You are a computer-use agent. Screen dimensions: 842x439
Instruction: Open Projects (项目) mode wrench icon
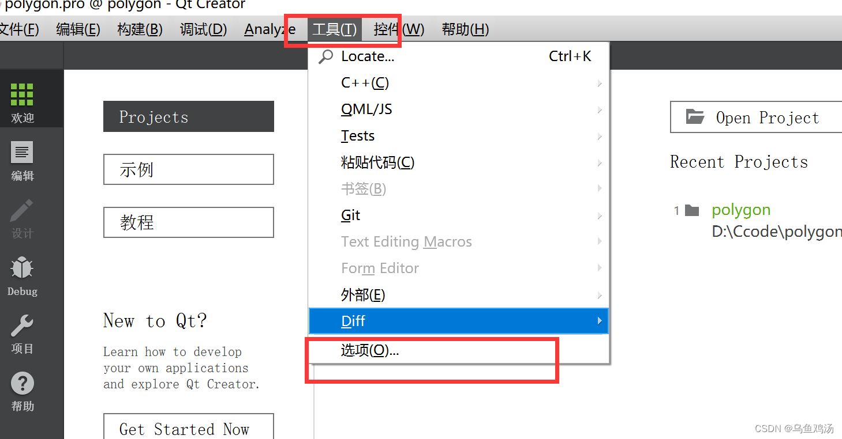tap(22, 326)
